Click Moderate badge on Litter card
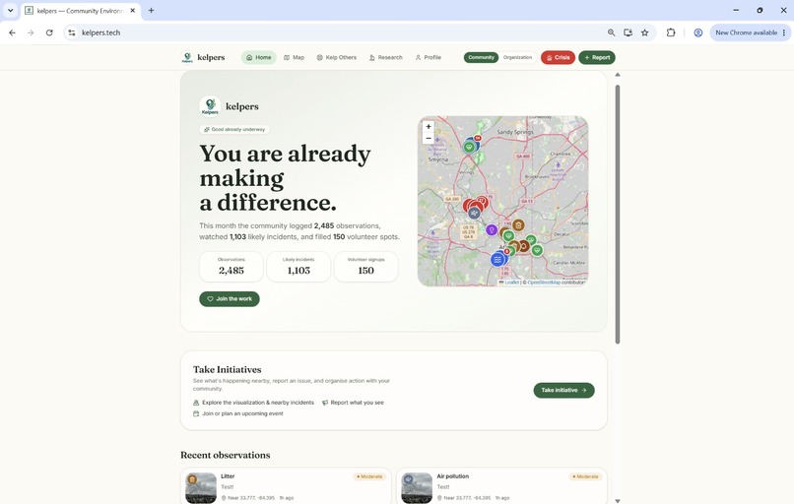The width and height of the screenshot is (794, 504). pyautogui.click(x=369, y=476)
